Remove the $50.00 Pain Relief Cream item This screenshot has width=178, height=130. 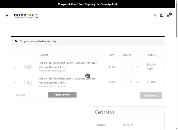point(15,82)
